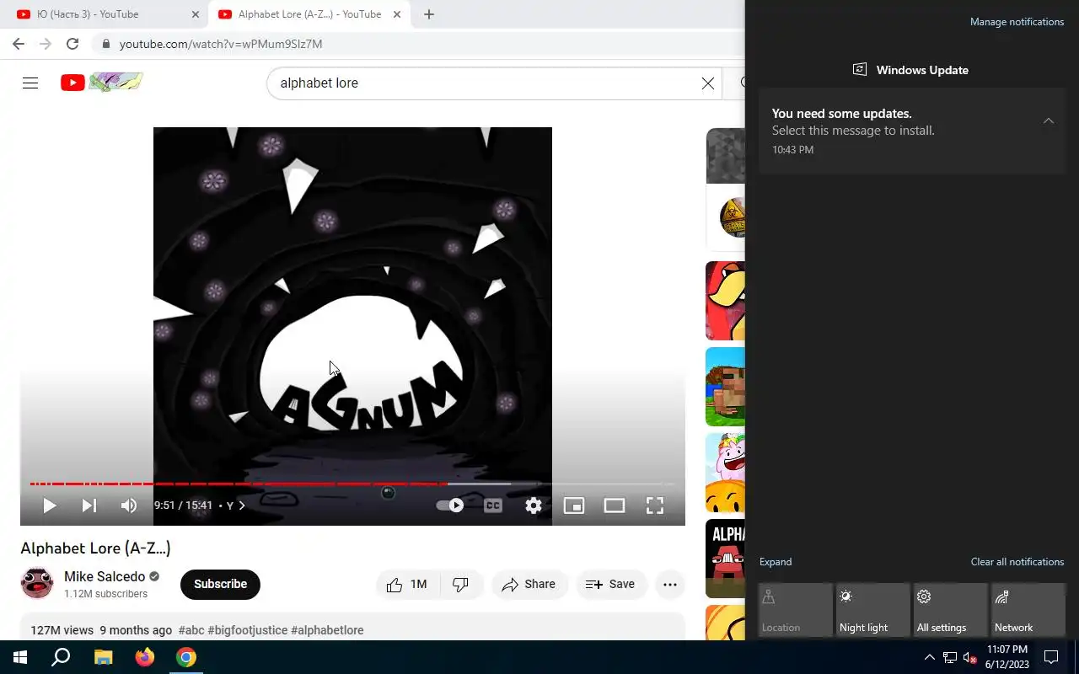The width and height of the screenshot is (1079, 674).
Task: Mute the video volume
Action: click(x=128, y=505)
